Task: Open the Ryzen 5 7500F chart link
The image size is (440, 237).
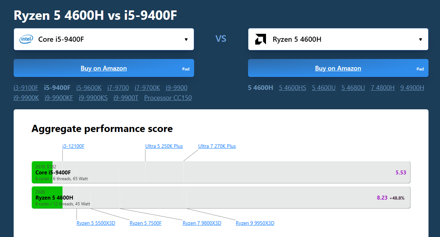Action: pyautogui.click(x=146, y=223)
